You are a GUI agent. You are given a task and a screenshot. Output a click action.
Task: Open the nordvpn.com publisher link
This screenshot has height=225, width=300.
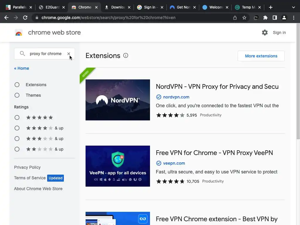click(176, 97)
